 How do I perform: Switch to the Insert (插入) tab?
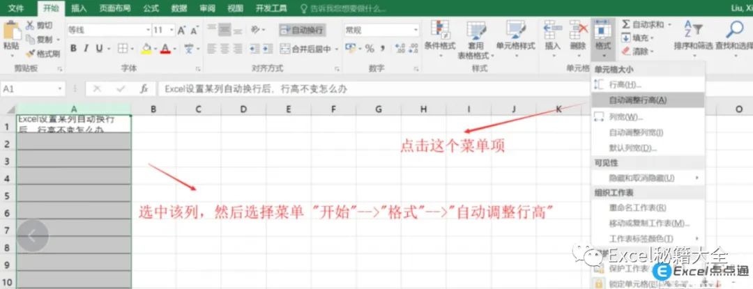79,8
